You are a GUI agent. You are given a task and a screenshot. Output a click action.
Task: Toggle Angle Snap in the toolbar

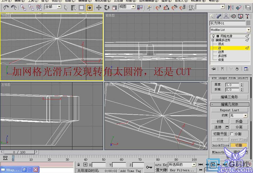166,7
